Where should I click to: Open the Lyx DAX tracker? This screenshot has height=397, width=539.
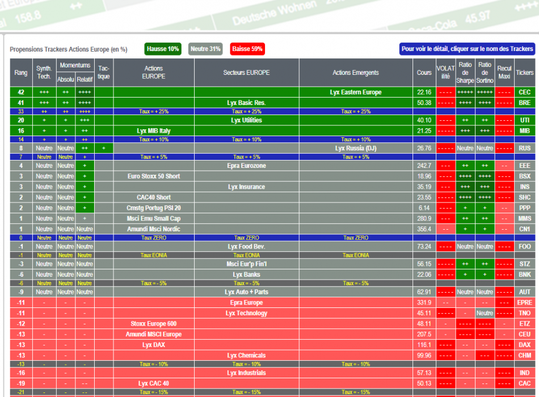coord(153,345)
